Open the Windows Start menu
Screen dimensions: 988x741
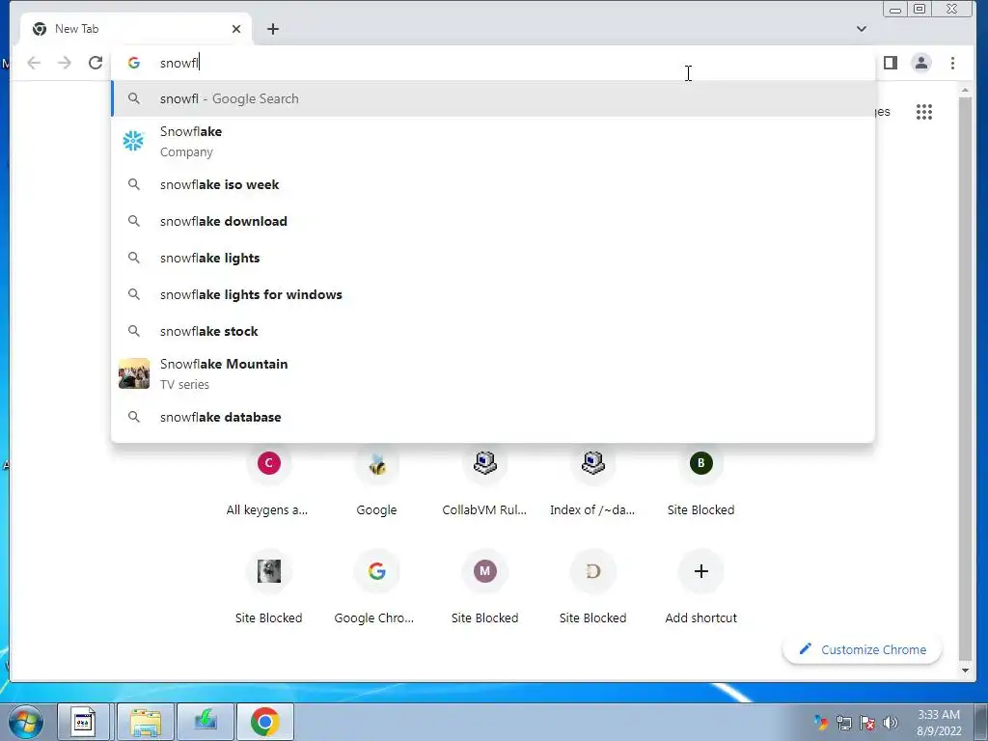point(26,722)
